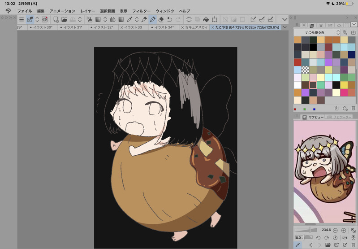
Task: Close the たこやき canvas tab
Action: click(213, 27)
